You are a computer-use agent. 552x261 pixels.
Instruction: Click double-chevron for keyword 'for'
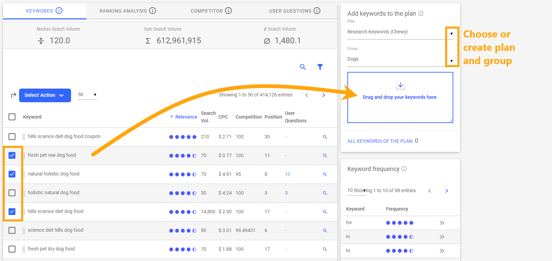(x=442, y=223)
